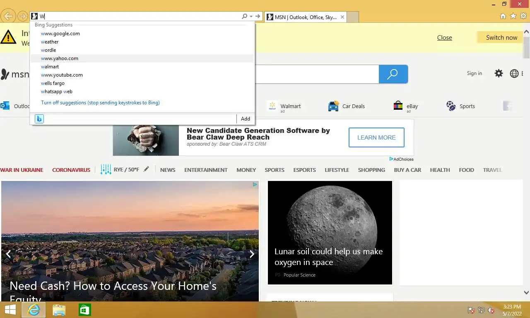
Task: Turn off Bing suggestions link
Action: pyautogui.click(x=100, y=103)
